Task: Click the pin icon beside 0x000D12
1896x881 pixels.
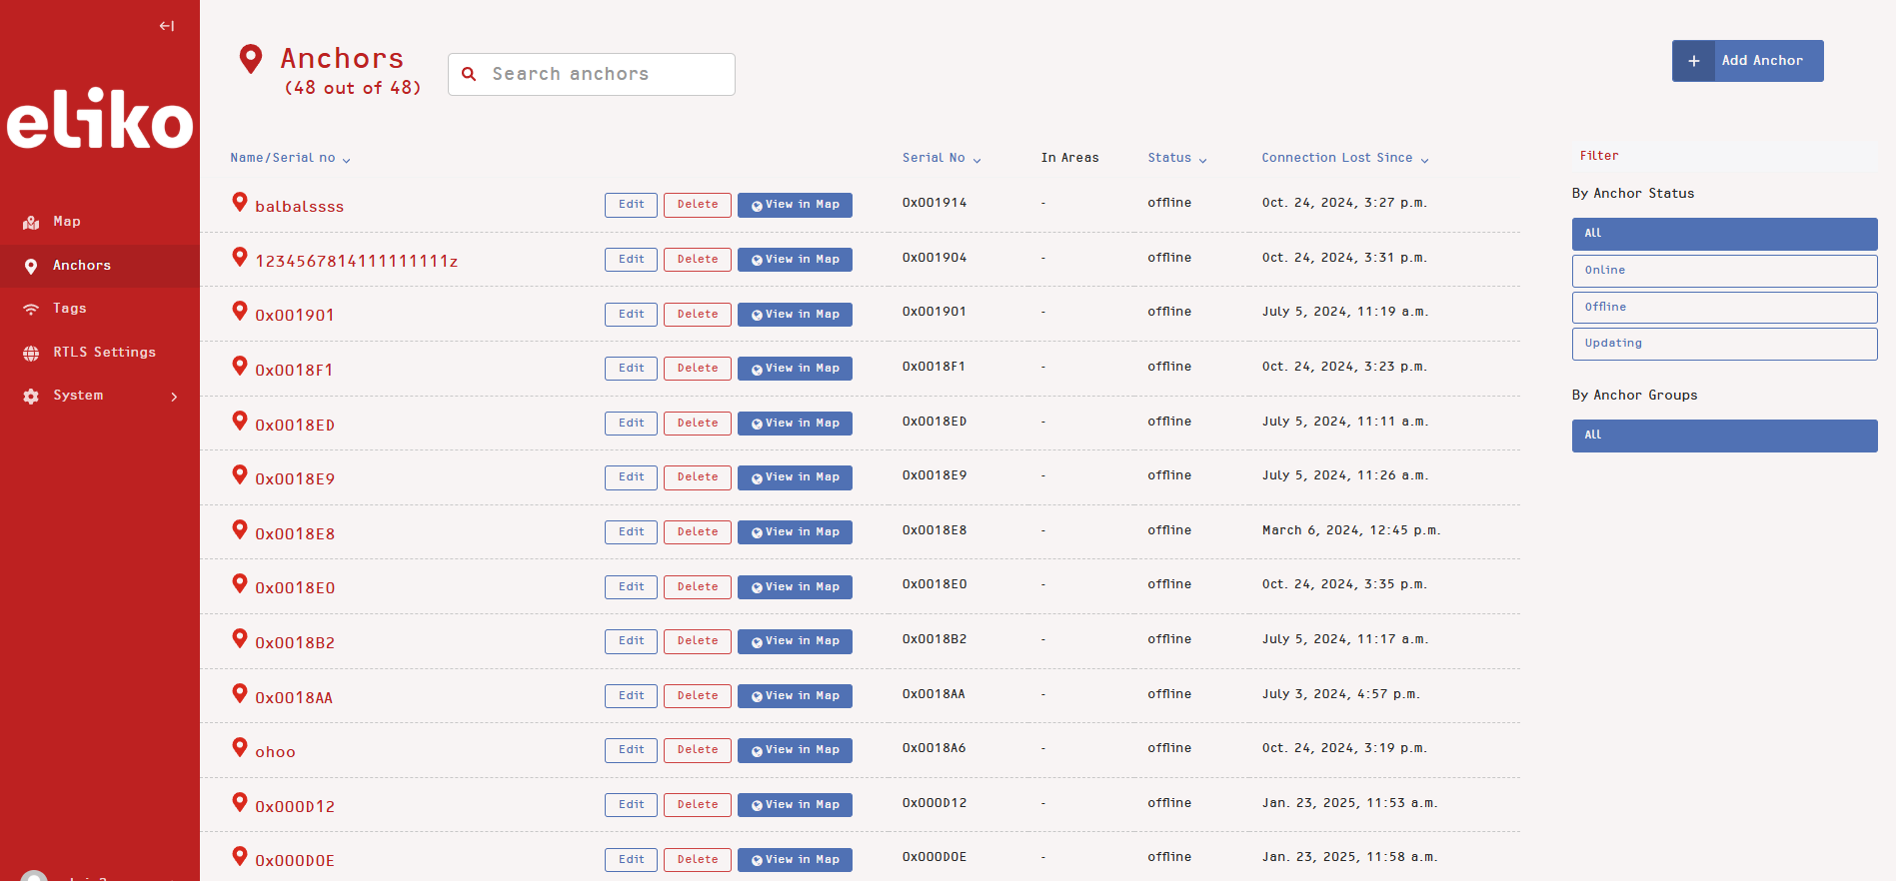Action: [240, 802]
